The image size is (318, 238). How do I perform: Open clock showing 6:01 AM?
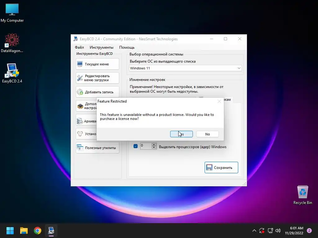(x=294, y=231)
